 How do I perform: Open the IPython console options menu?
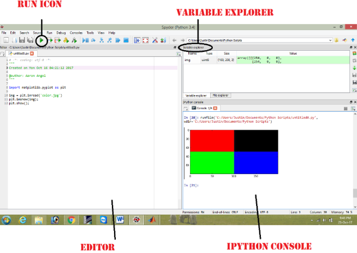353,109
